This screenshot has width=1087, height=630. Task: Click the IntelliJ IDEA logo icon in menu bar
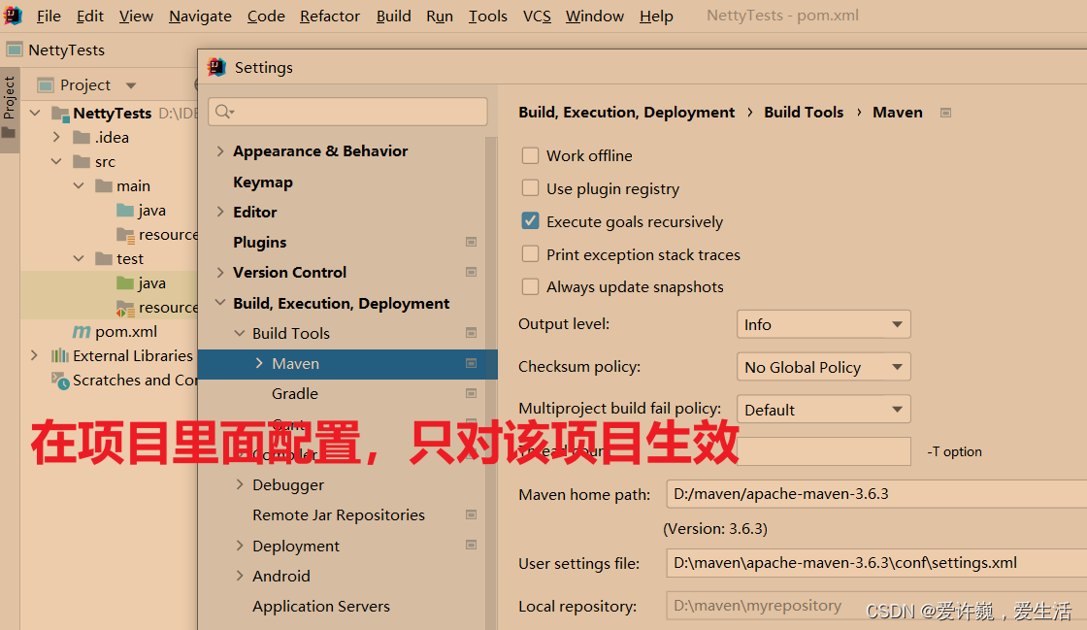coord(14,15)
